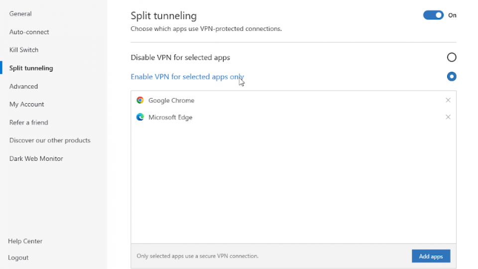Select Enable VPN for selected apps only radio
The height and width of the screenshot is (269, 478).
click(452, 77)
